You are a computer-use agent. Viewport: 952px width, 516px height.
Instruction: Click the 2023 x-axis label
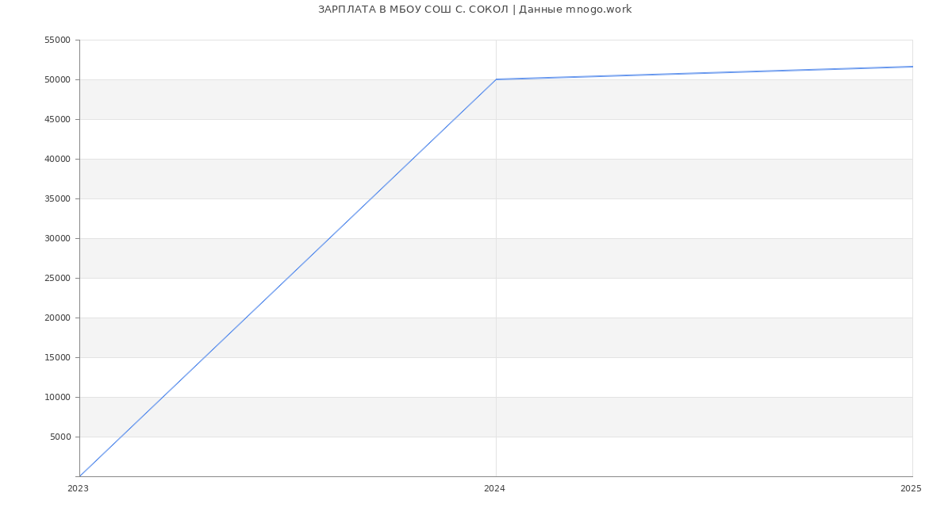[x=78, y=488]
